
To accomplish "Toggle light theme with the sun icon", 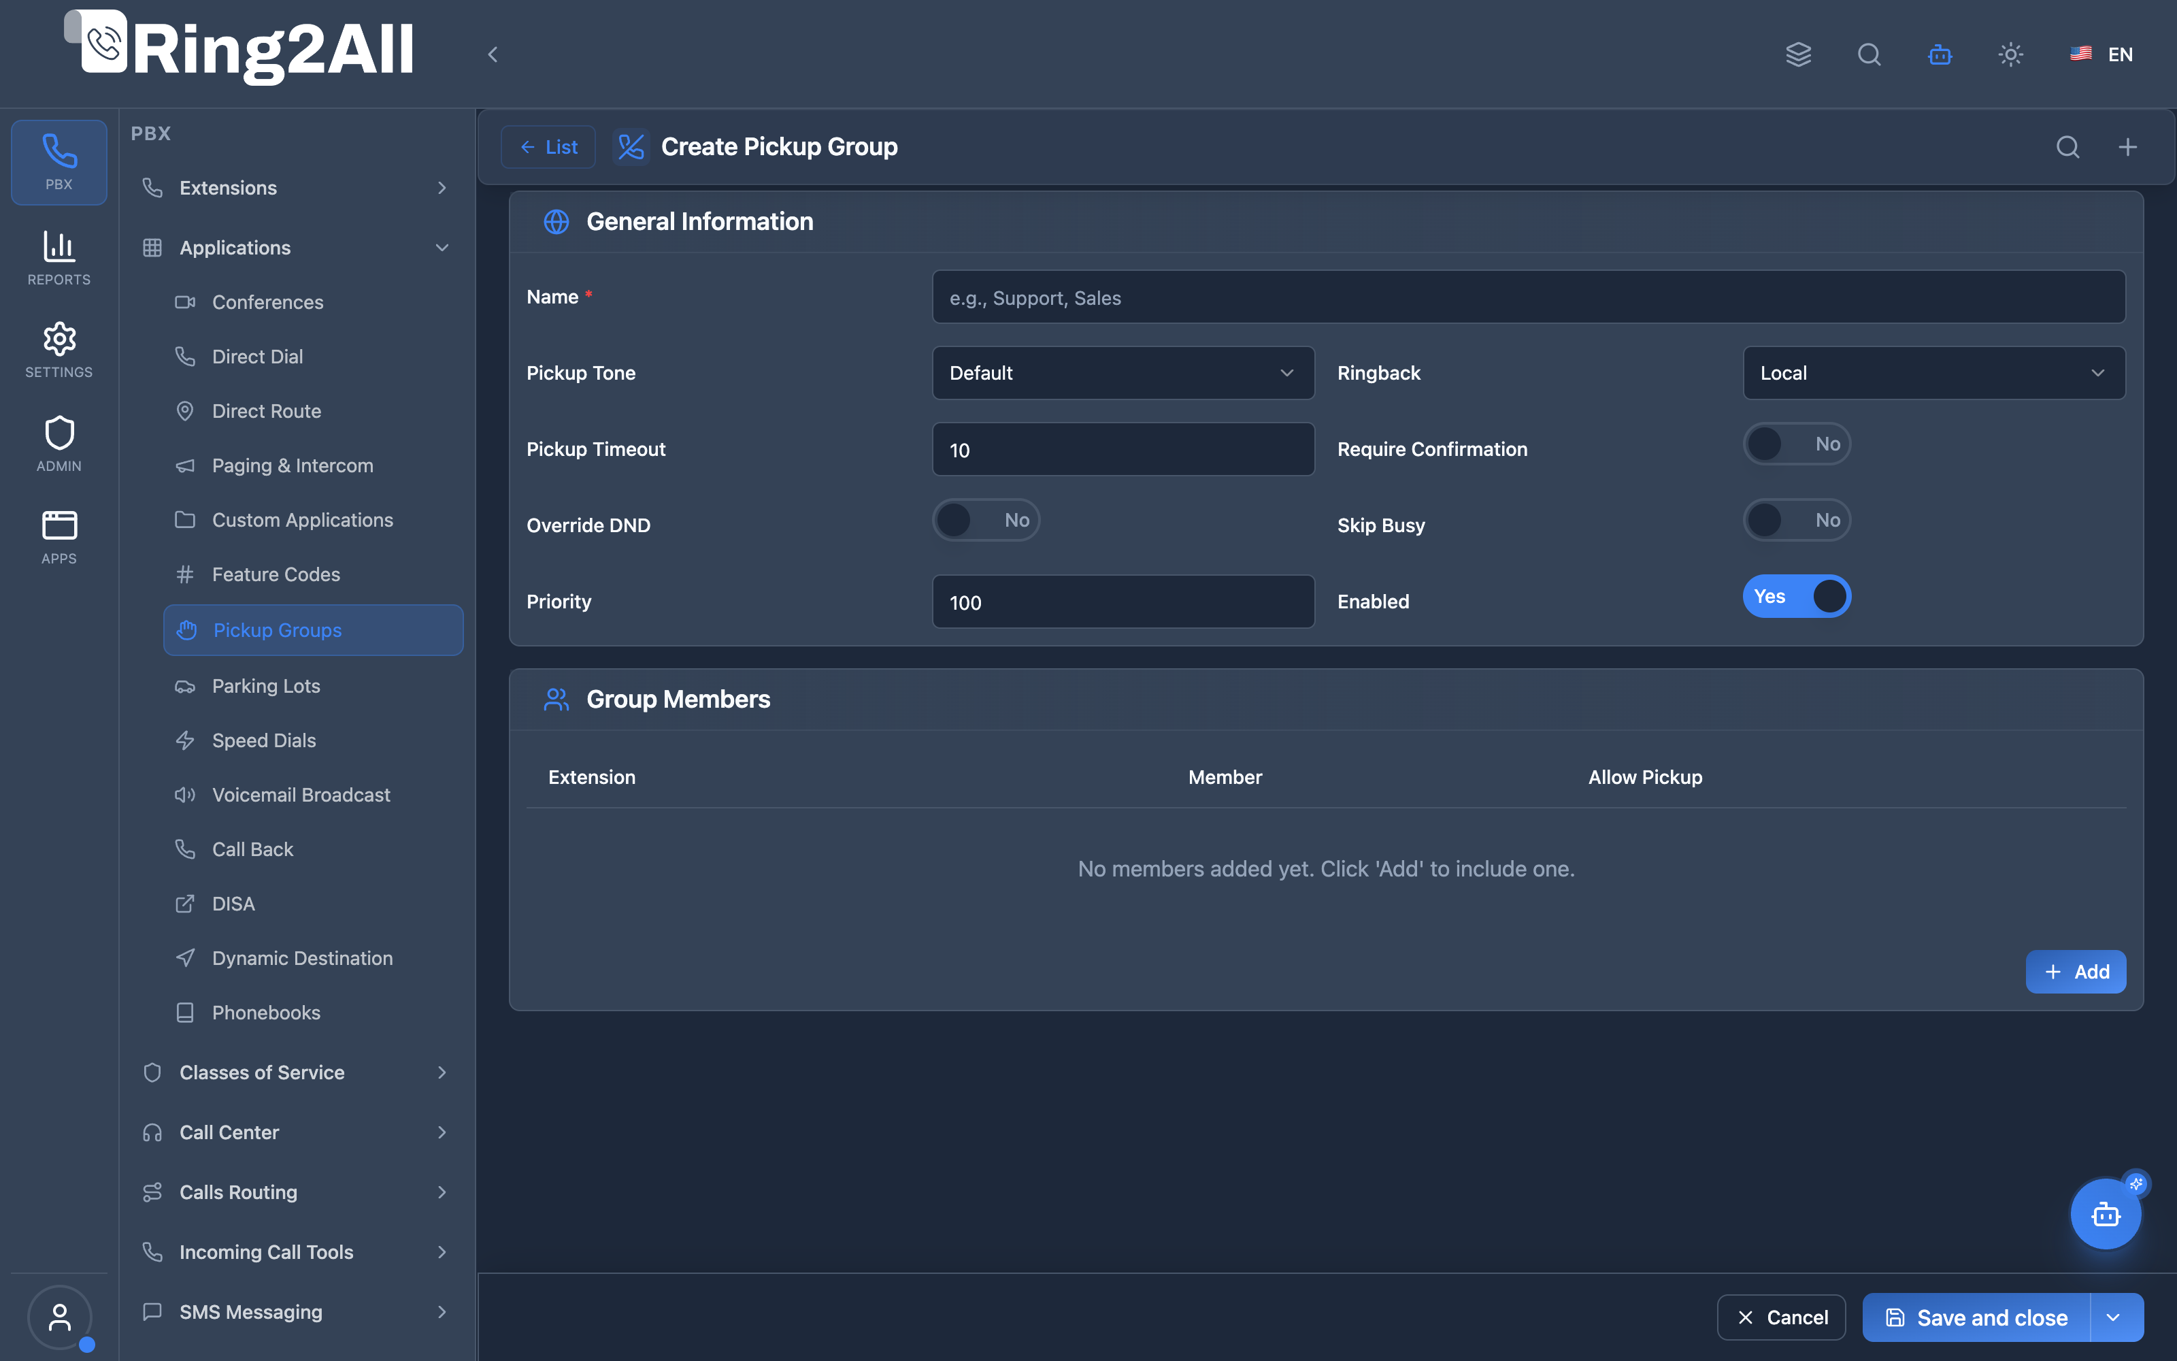I will point(2010,54).
